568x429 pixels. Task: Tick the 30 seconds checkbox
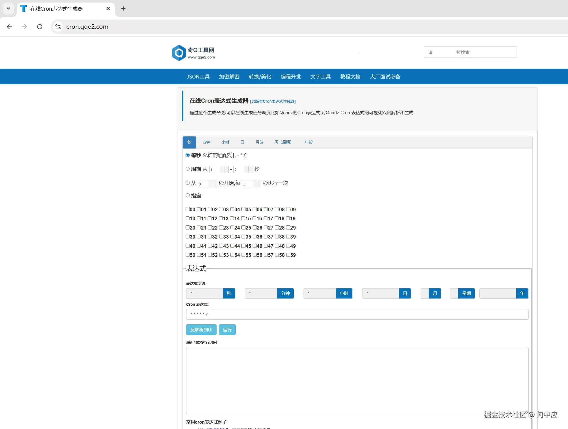188,237
